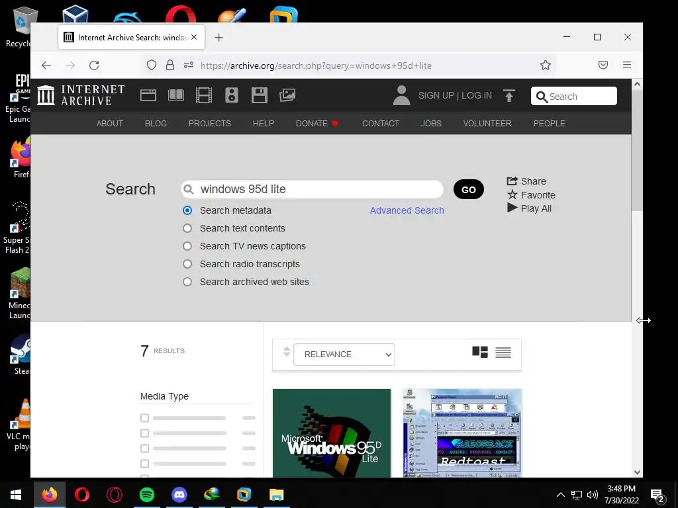Open the site permissions icon in address bar
678x508 pixels.
click(189, 65)
